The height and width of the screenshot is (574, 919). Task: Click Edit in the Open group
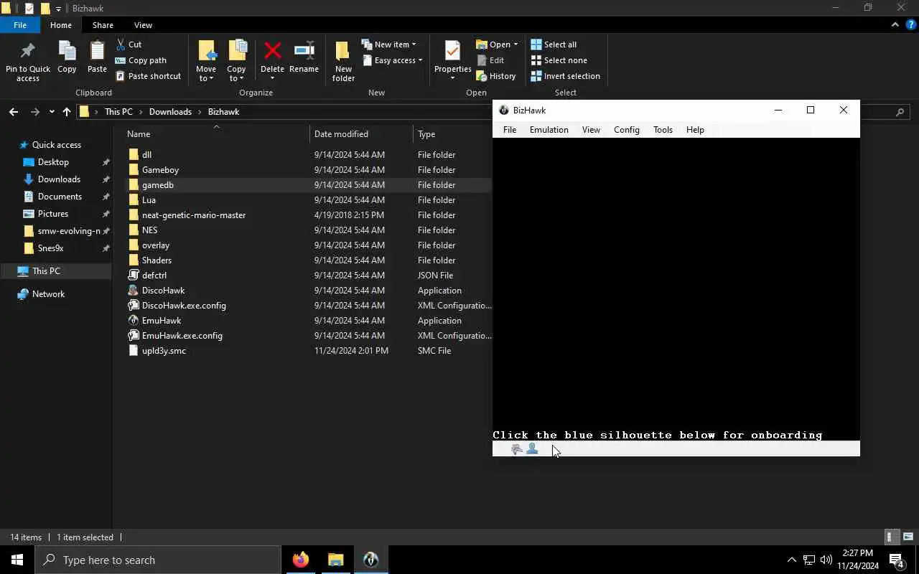tap(490, 60)
